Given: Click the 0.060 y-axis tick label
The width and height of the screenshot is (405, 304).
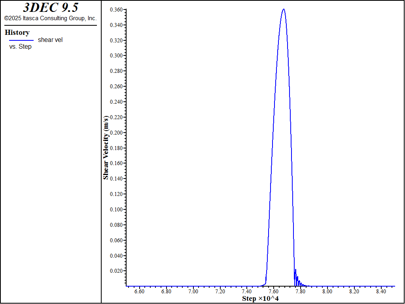Looking at the screenshot, I should tap(117, 240).
